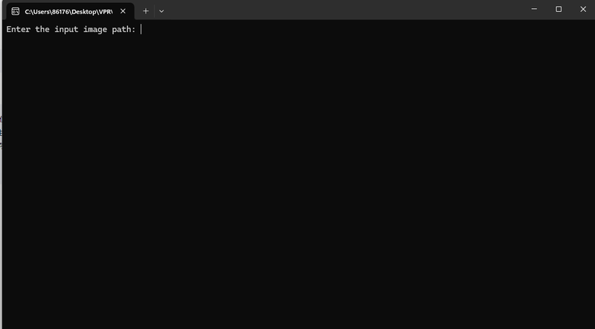Maximize the terminal window
The height and width of the screenshot is (329, 595).
pyautogui.click(x=559, y=9)
